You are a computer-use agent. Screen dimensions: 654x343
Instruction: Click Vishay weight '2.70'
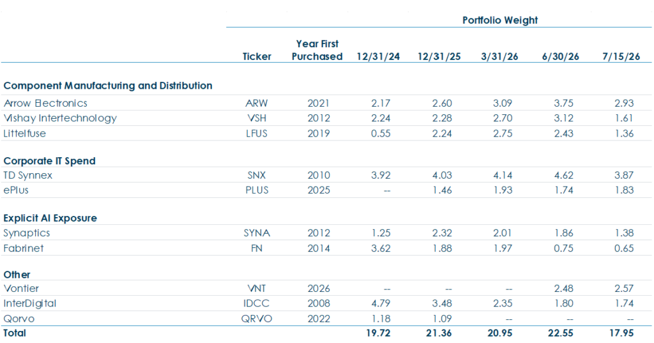click(503, 118)
